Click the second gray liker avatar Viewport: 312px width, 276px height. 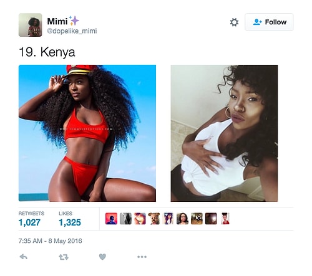click(x=125, y=219)
